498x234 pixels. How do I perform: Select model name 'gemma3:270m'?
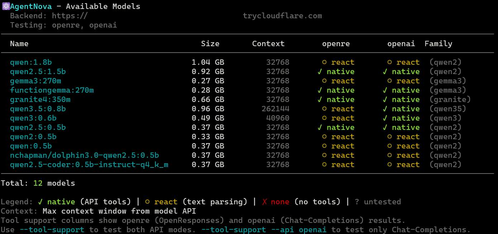pos(35,81)
